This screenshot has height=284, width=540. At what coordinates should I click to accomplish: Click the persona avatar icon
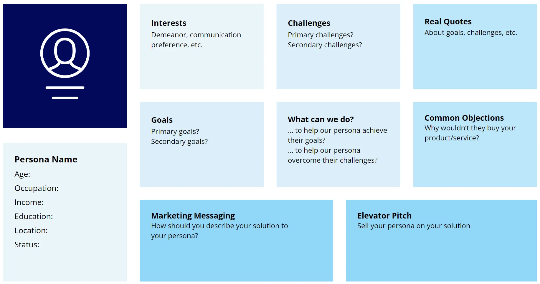point(65,53)
